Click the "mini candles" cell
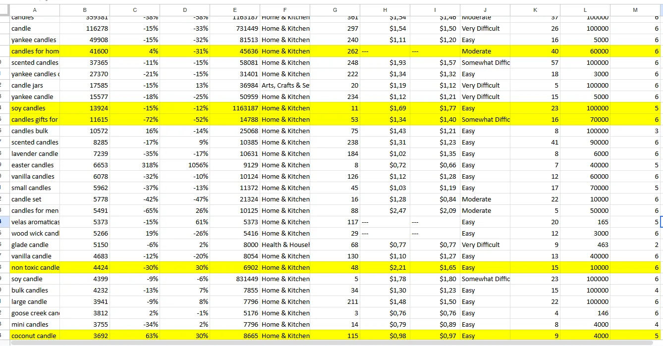The image size is (663, 346). pyautogui.click(x=35, y=325)
